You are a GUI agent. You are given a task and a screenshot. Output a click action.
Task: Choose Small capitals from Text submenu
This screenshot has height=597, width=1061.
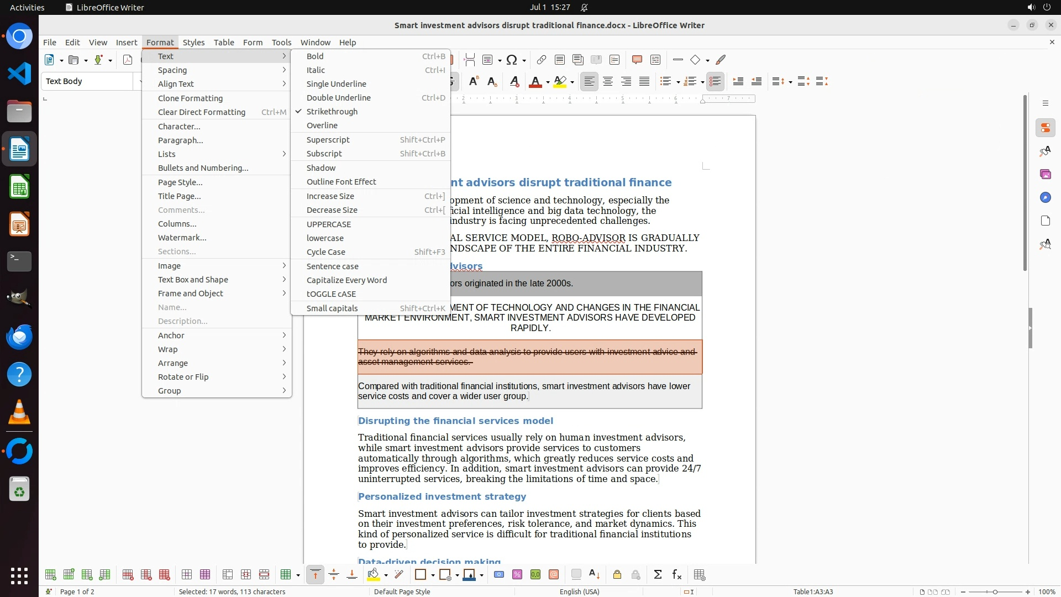332,308
